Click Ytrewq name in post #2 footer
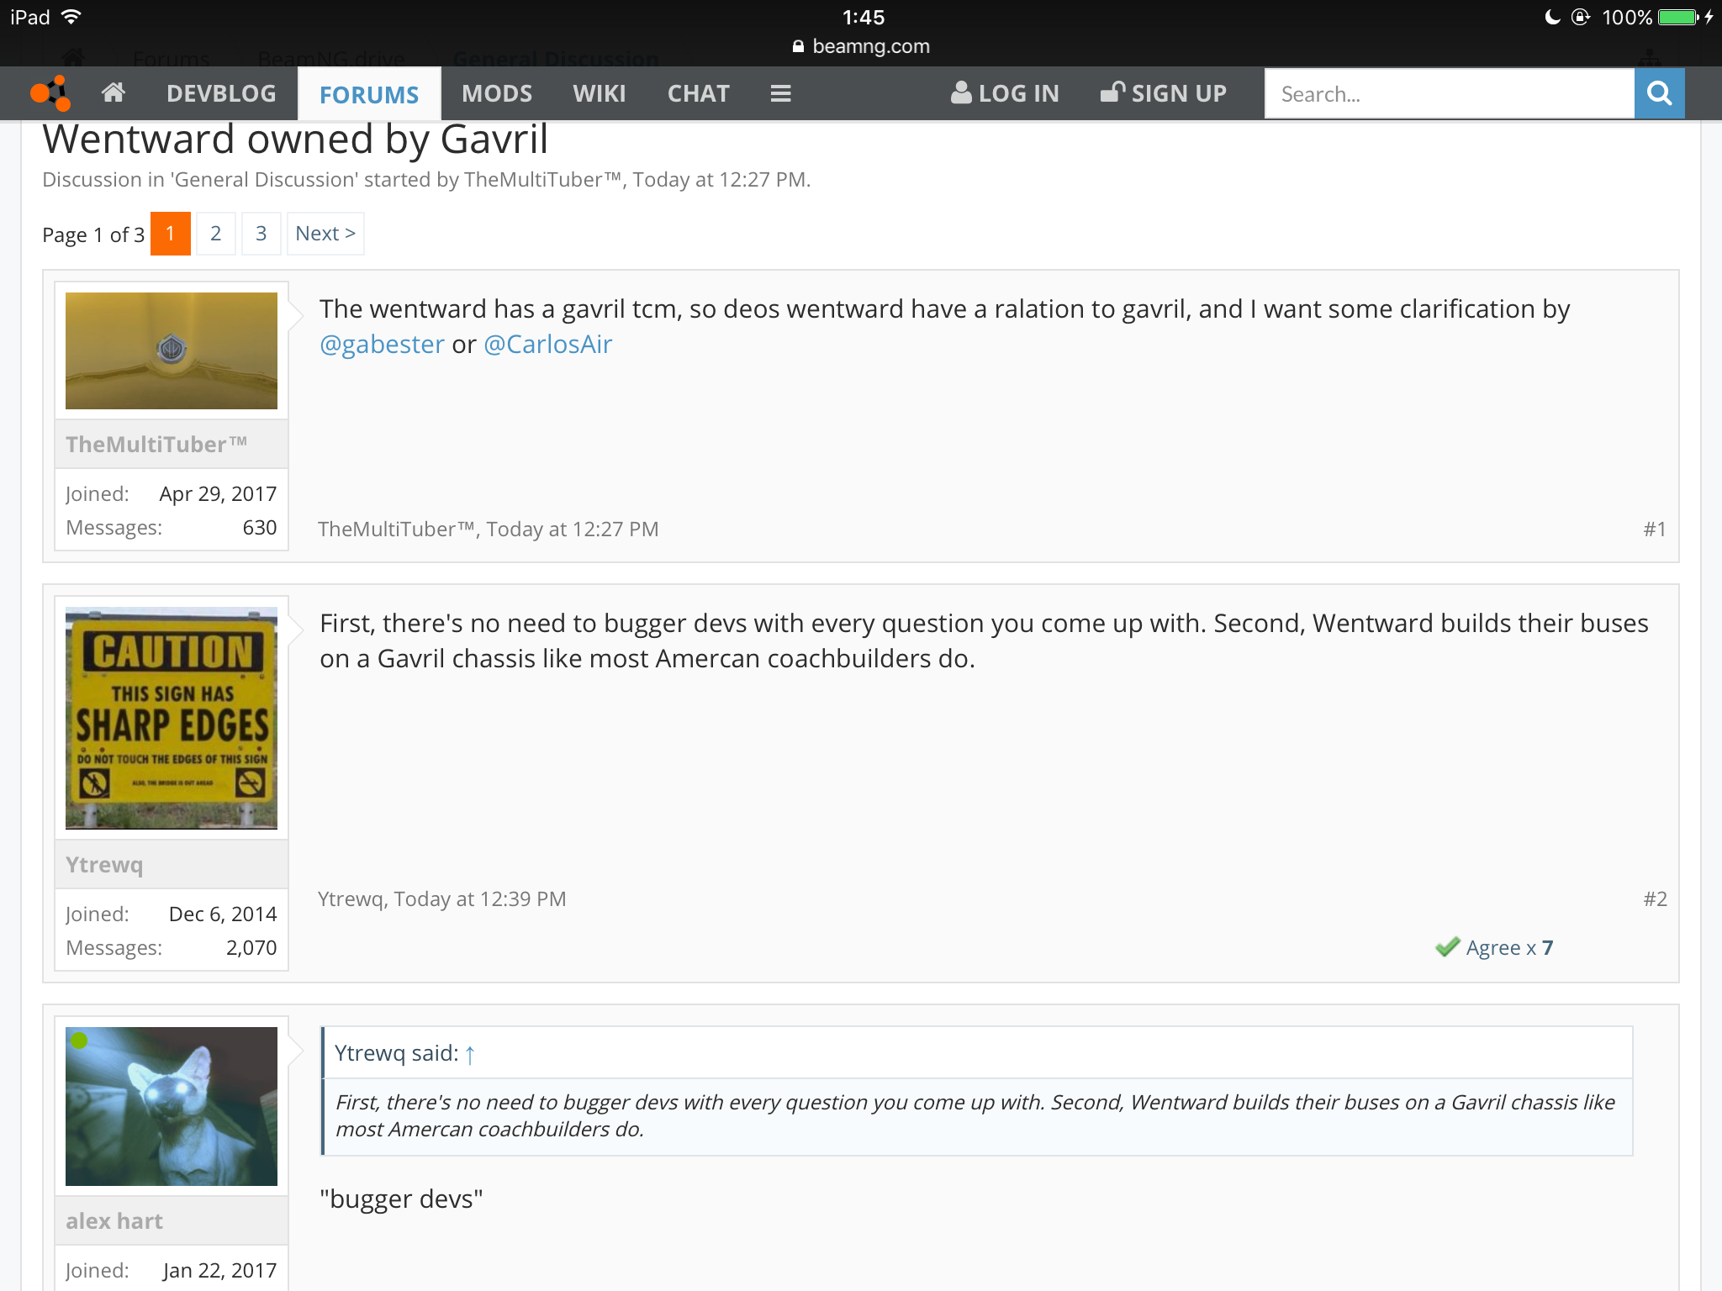This screenshot has width=1722, height=1291. coord(351,899)
